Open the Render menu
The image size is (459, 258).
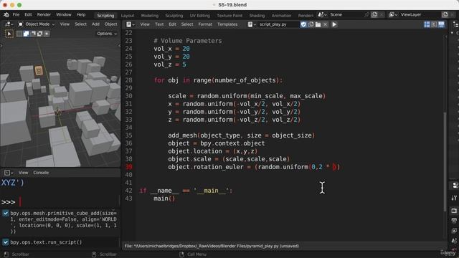coord(44,14)
